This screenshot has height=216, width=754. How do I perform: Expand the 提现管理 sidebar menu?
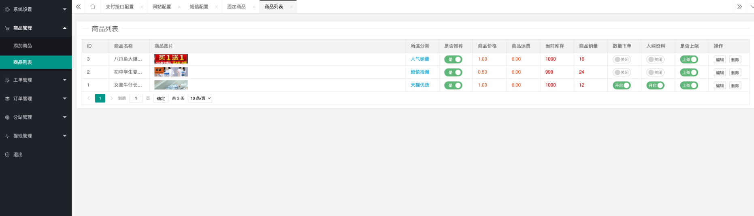[36, 136]
